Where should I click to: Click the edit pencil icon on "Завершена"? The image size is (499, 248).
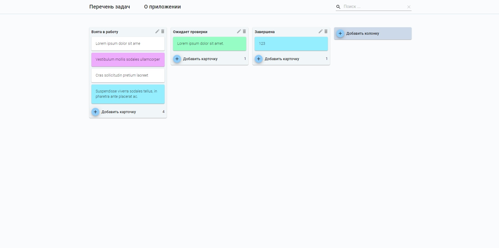tap(320, 31)
